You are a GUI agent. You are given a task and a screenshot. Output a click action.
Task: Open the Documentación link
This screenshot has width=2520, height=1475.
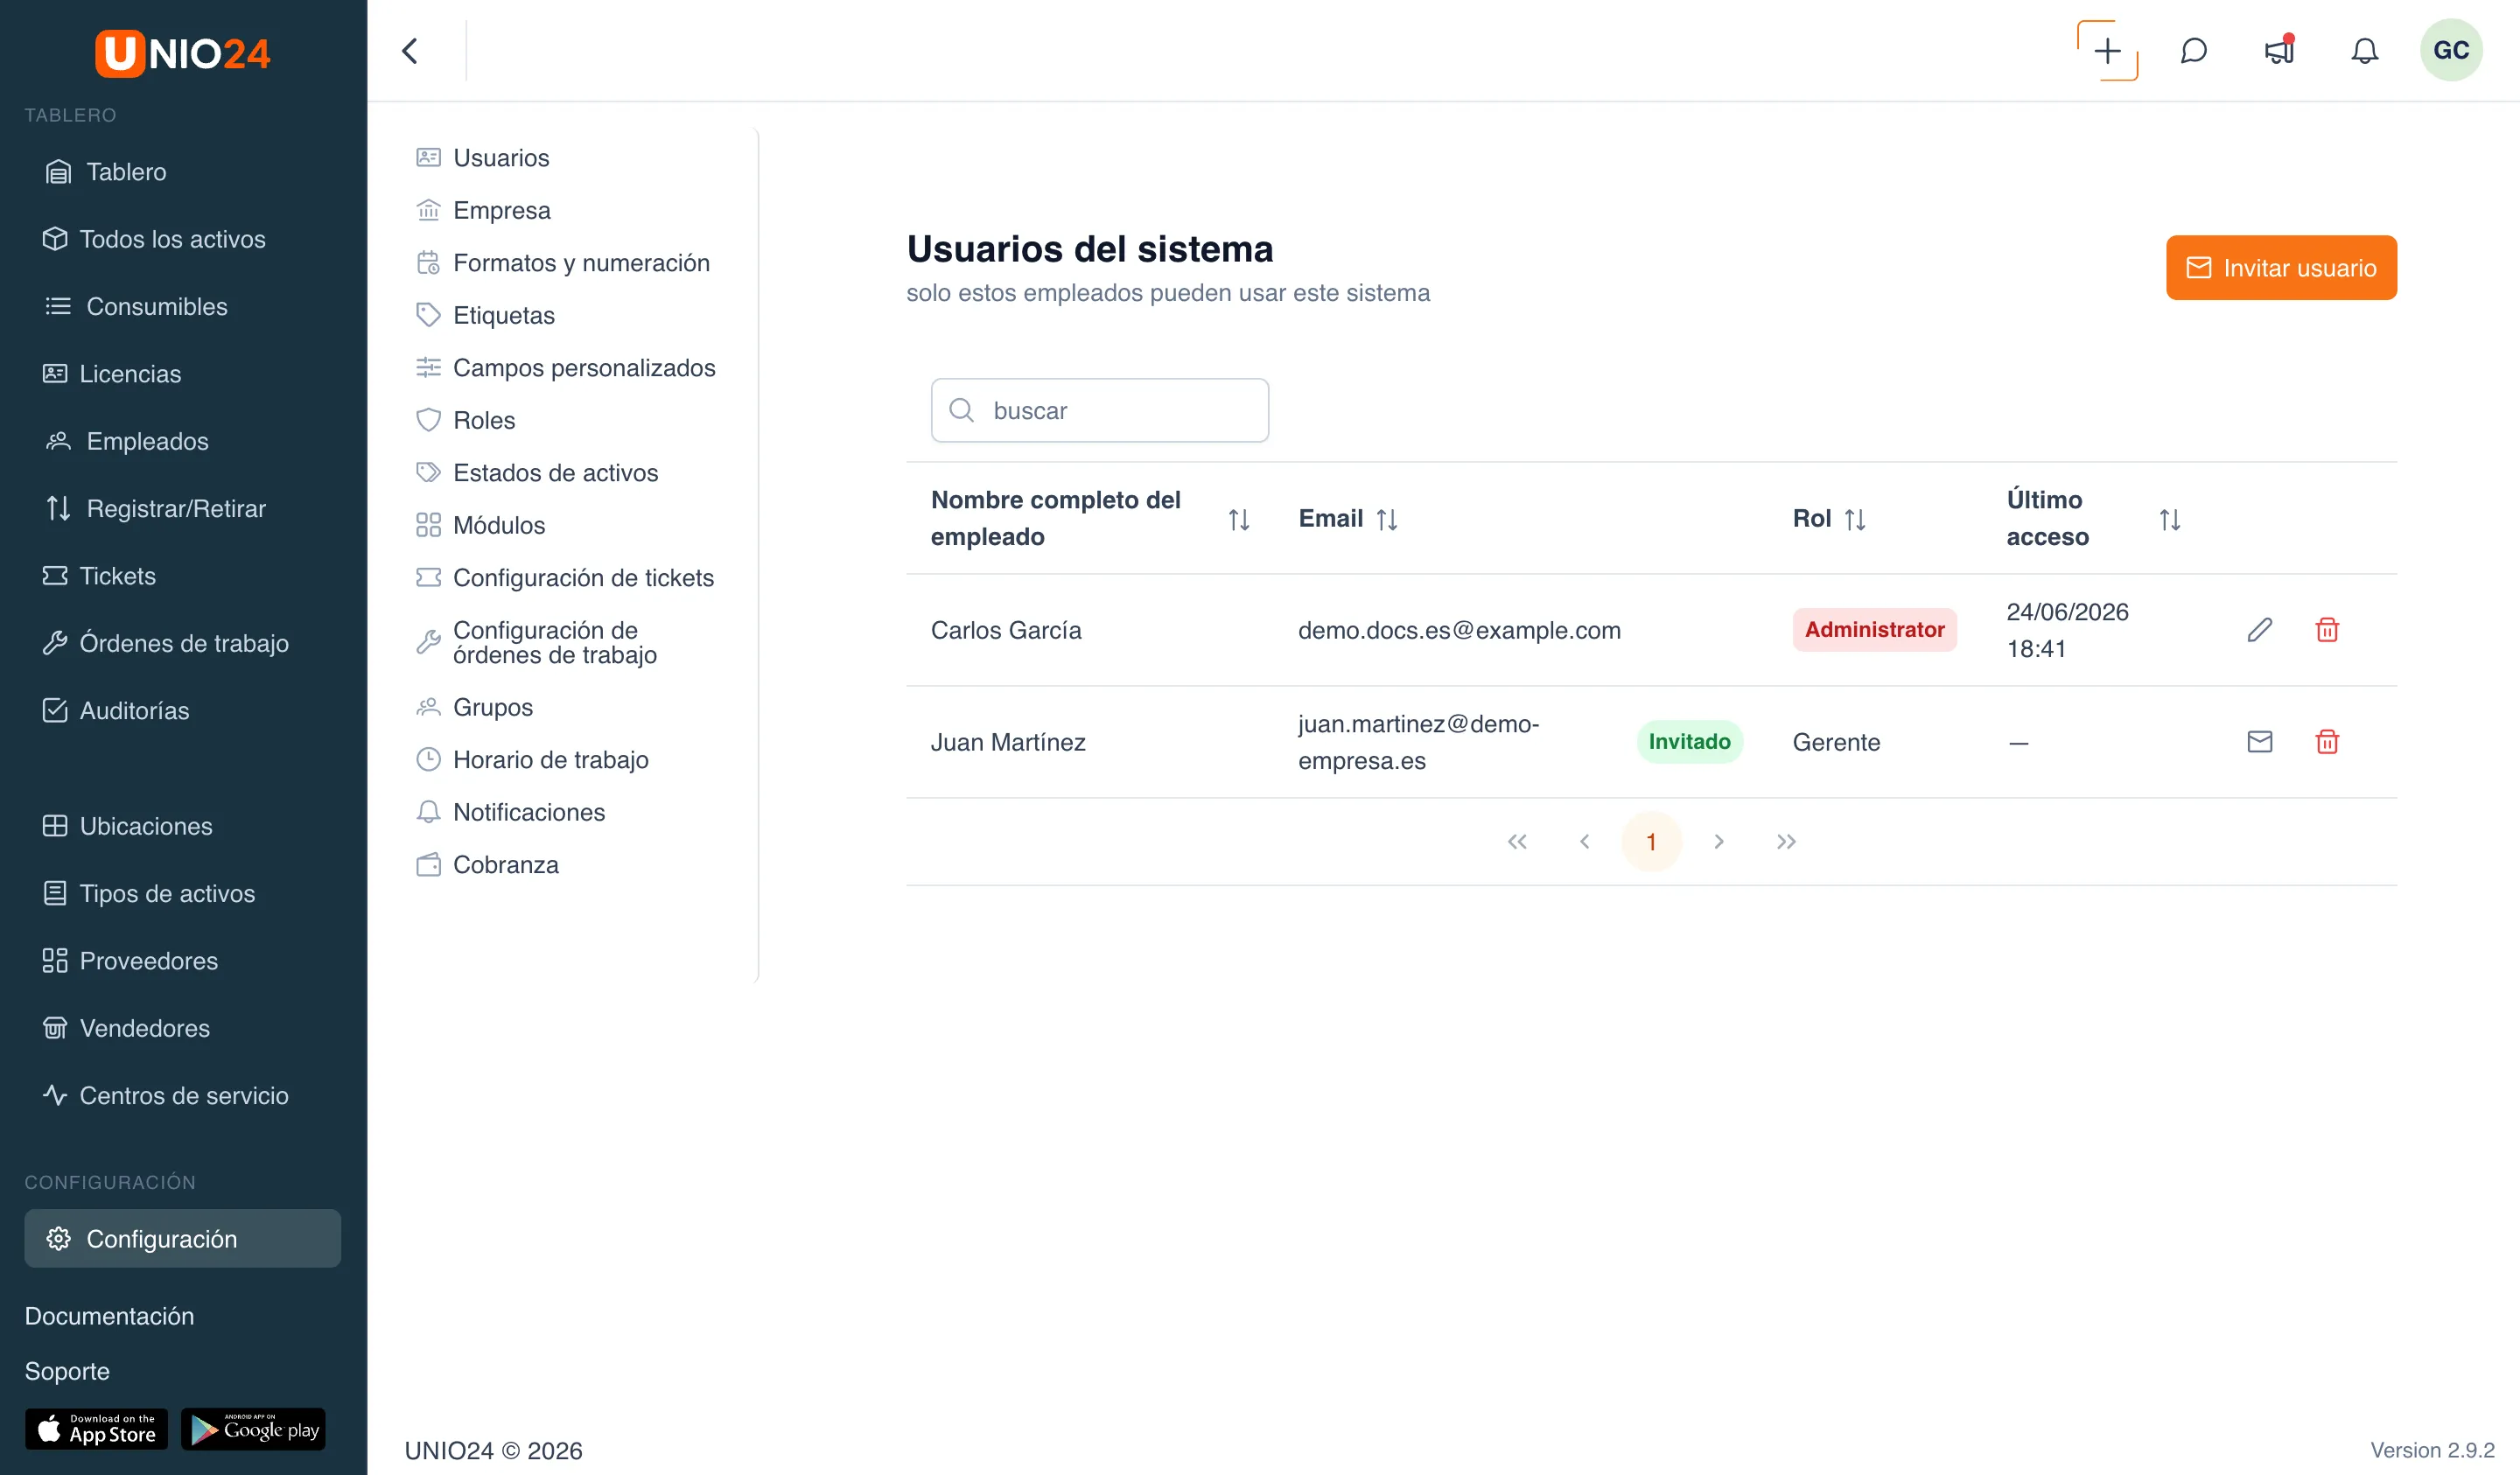pyautogui.click(x=109, y=1316)
